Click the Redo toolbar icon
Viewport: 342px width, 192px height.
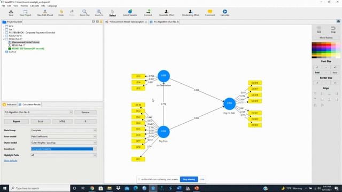tap(72, 13)
